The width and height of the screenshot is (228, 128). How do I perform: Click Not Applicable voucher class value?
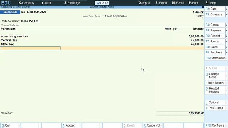click(x=117, y=16)
